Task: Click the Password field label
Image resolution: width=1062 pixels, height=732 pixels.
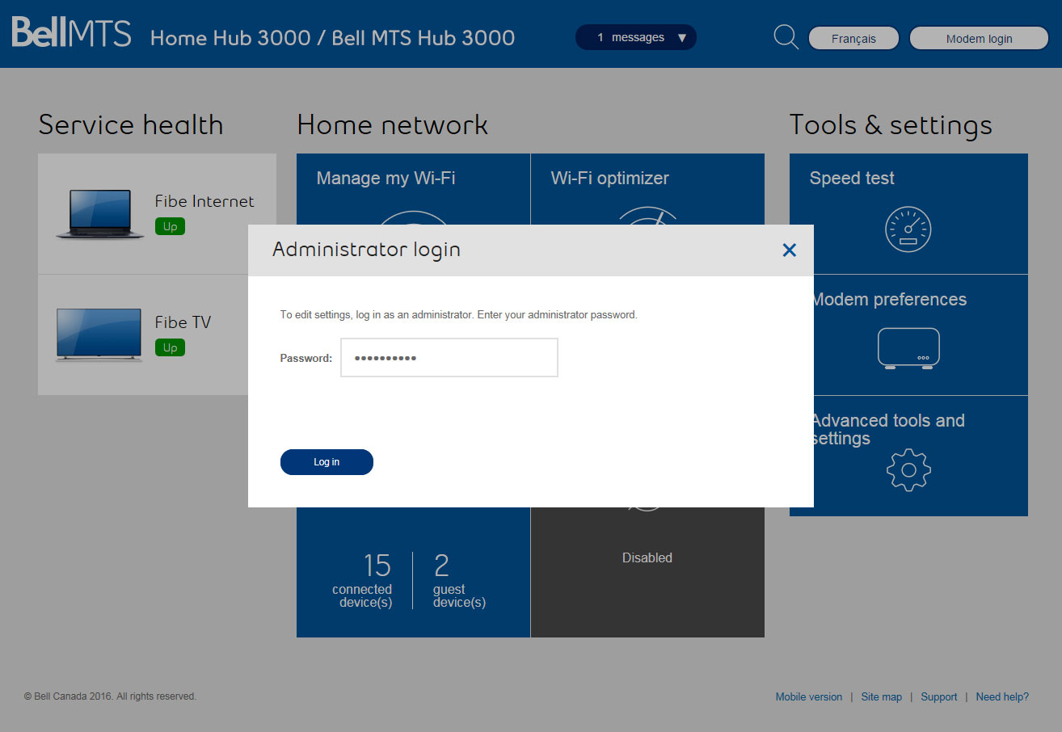Action: pos(306,358)
